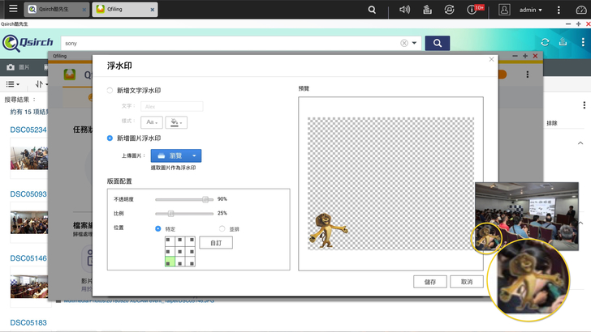Viewport: 591px width, 332px height.
Task: Click the bottom-left cell of the position grid
Action: [168, 263]
